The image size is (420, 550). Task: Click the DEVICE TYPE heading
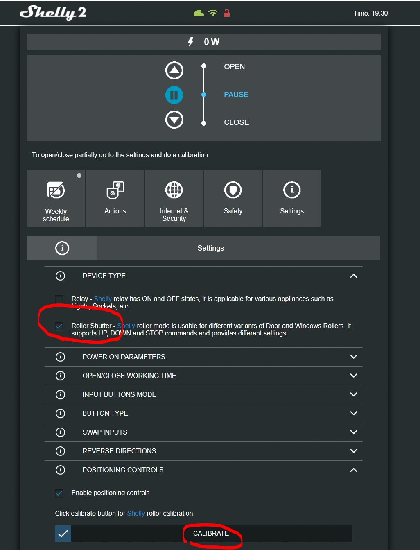pyautogui.click(x=104, y=276)
